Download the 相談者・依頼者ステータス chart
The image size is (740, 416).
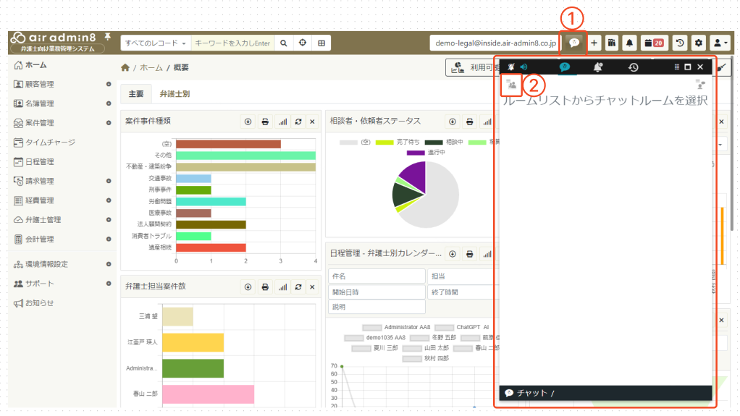(452, 122)
